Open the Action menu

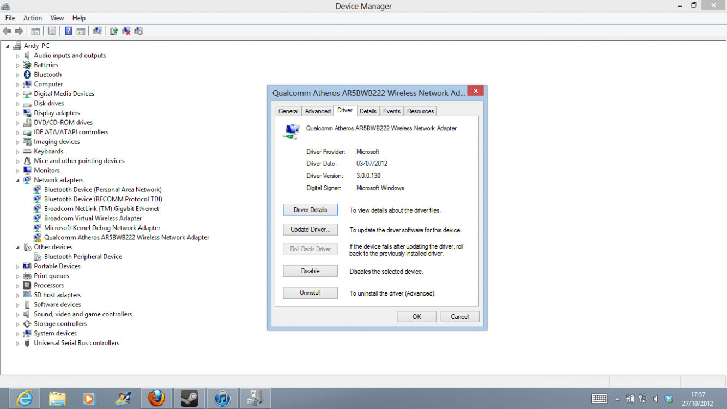click(33, 18)
